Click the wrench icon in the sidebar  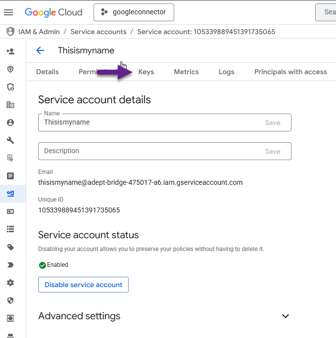coord(10,140)
